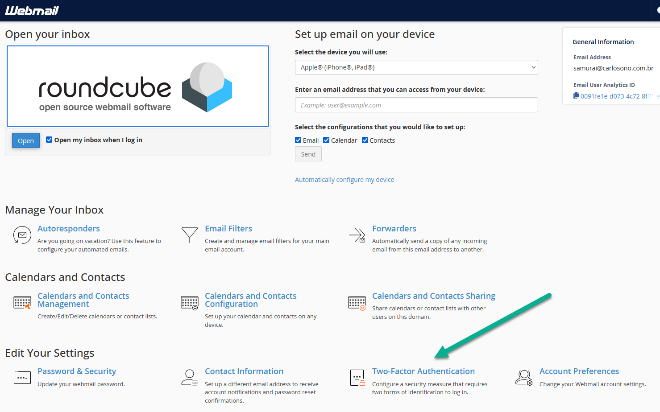
Task: Open the Autoresponders link
Action: pyautogui.click(x=69, y=228)
